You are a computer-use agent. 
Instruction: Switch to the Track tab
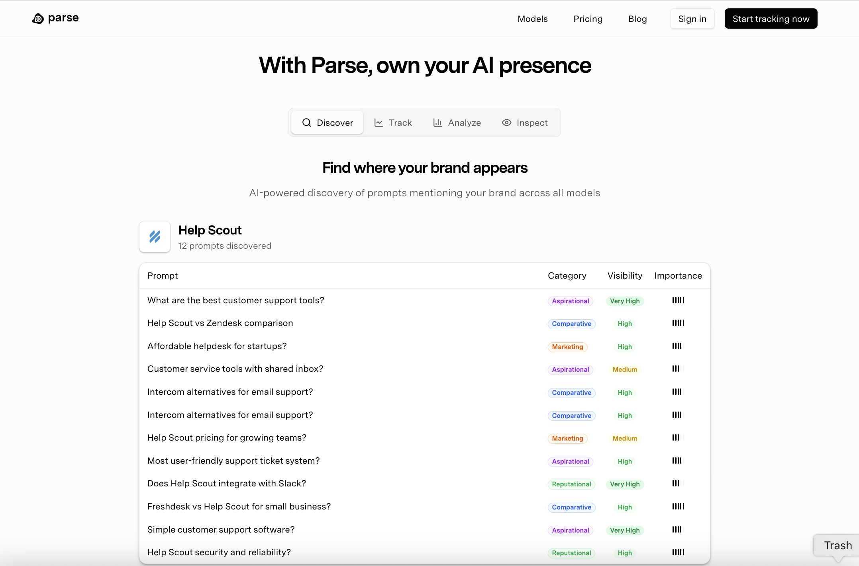click(x=400, y=122)
